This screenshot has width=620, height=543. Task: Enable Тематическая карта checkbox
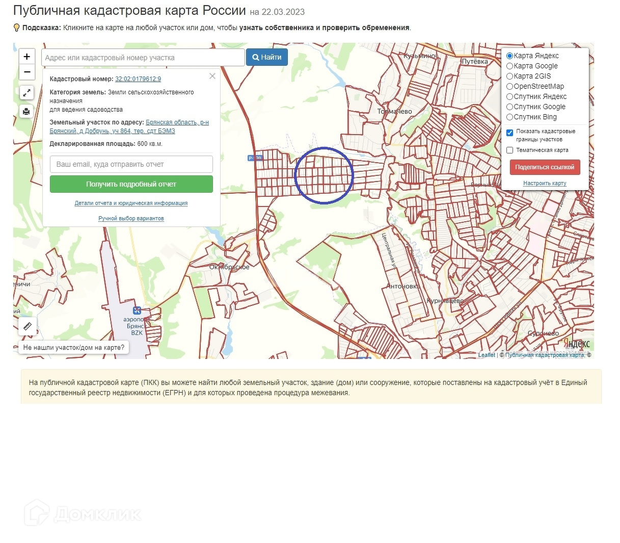click(x=510, y=150)
